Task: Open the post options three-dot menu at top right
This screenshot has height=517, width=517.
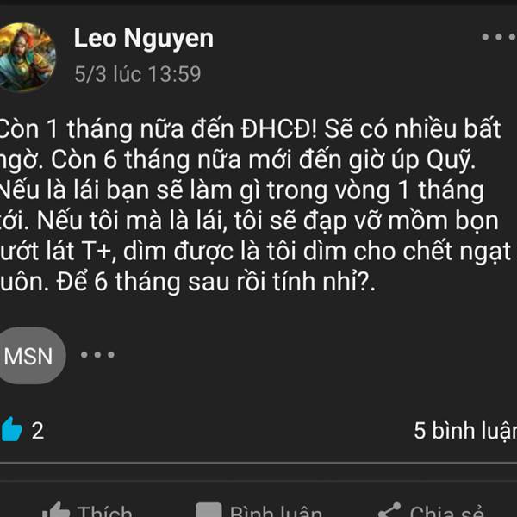Action: point(499,37)
